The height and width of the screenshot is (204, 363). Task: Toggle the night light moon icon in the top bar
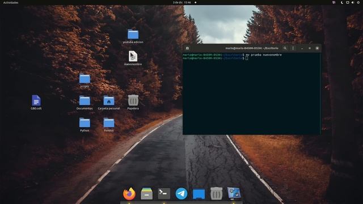pyautogui.click(x=342, y=2)
